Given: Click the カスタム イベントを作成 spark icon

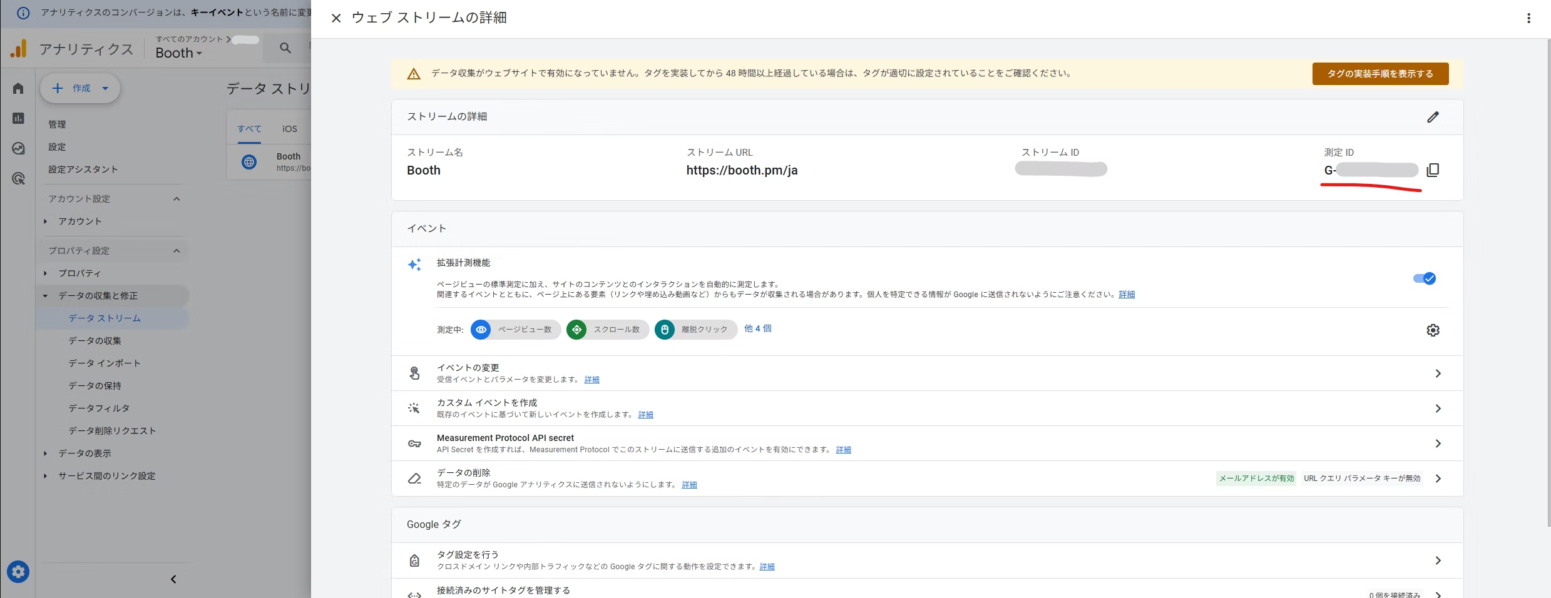Looking at the screenshot, I should tap(414, 408).
